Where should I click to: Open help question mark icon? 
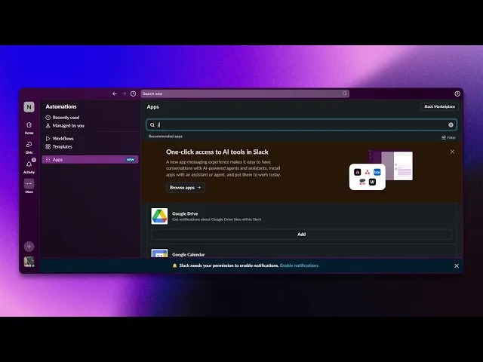click(457, 94)
